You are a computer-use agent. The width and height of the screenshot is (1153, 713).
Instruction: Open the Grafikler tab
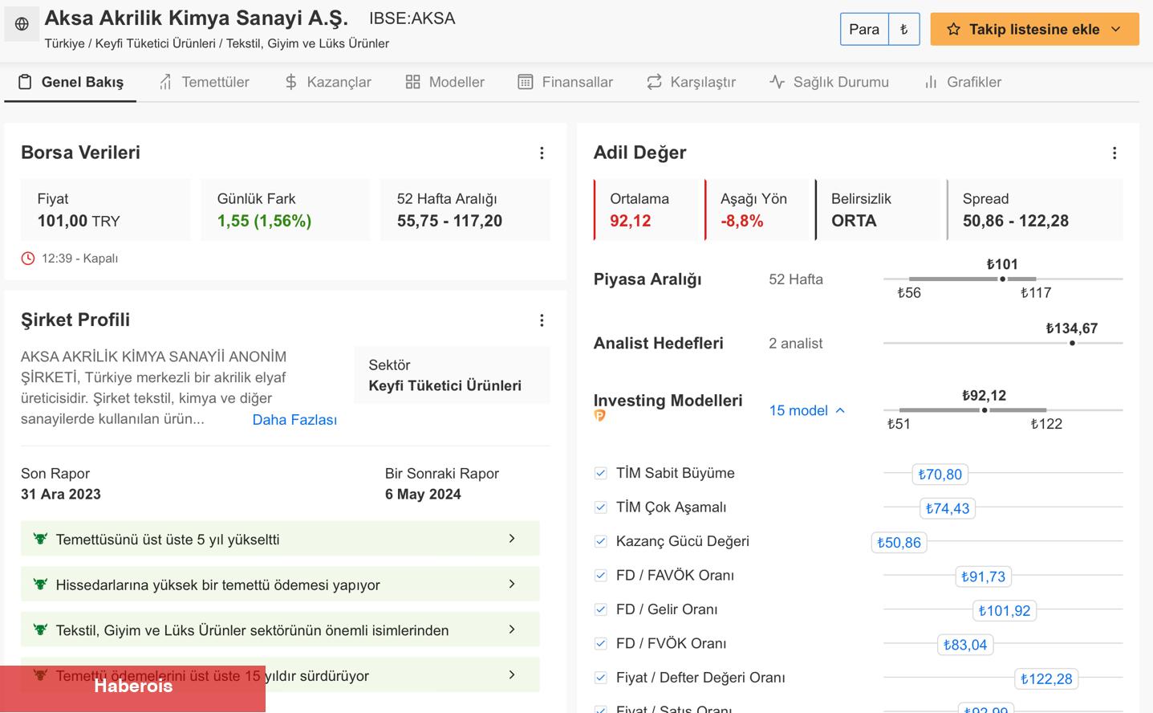[x=963, y=82]
